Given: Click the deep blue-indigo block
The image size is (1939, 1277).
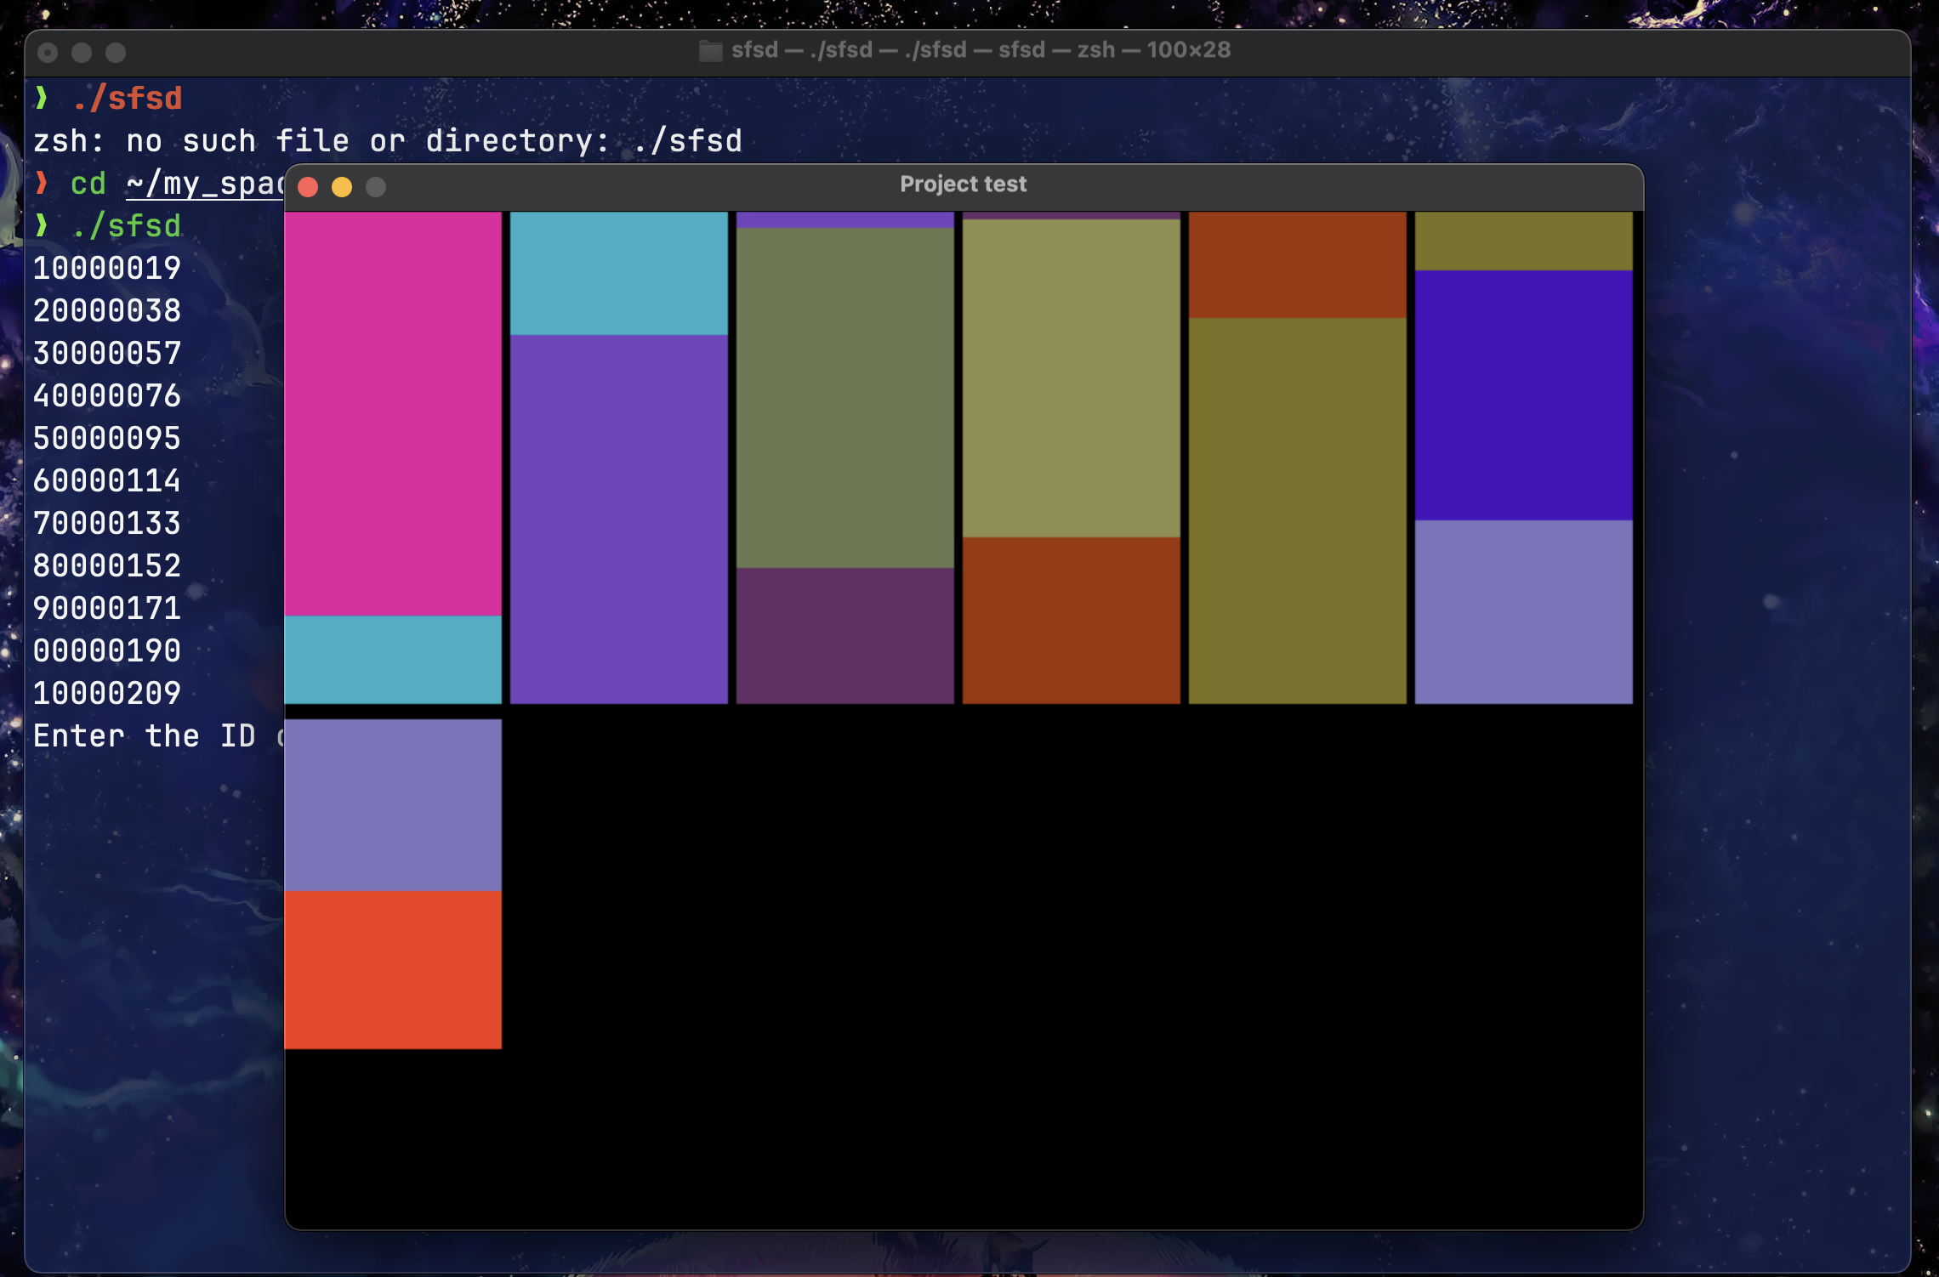Looking at the screenshot, I should click(1523, 394).
